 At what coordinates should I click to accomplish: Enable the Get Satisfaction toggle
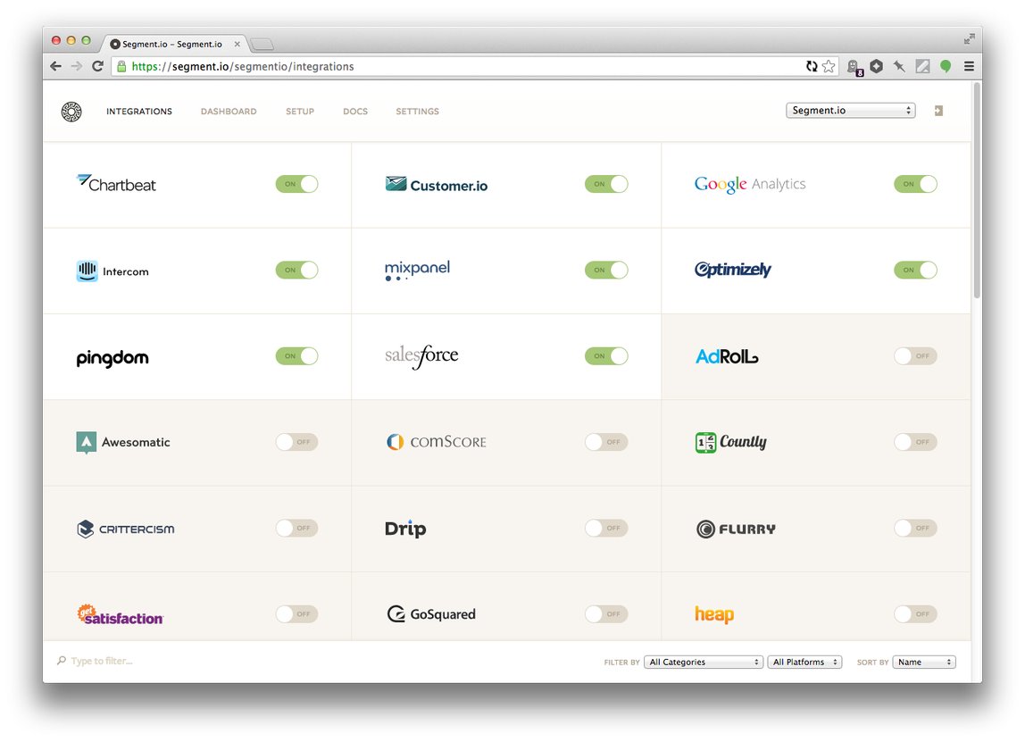click(x=296, y=613)
